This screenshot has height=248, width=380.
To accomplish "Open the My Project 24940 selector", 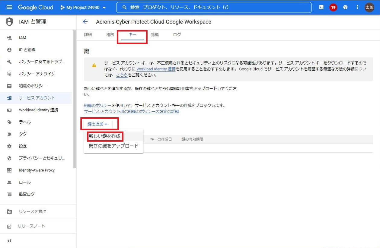I will [x=83, y=8].
